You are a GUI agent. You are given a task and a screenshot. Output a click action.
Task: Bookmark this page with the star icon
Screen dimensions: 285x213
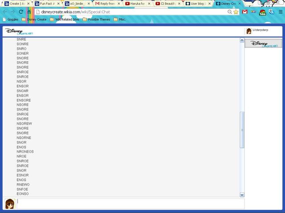(236, 12)
